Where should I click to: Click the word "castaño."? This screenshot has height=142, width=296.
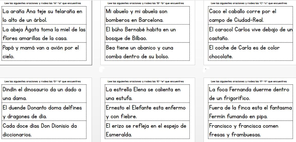(219, 38)
